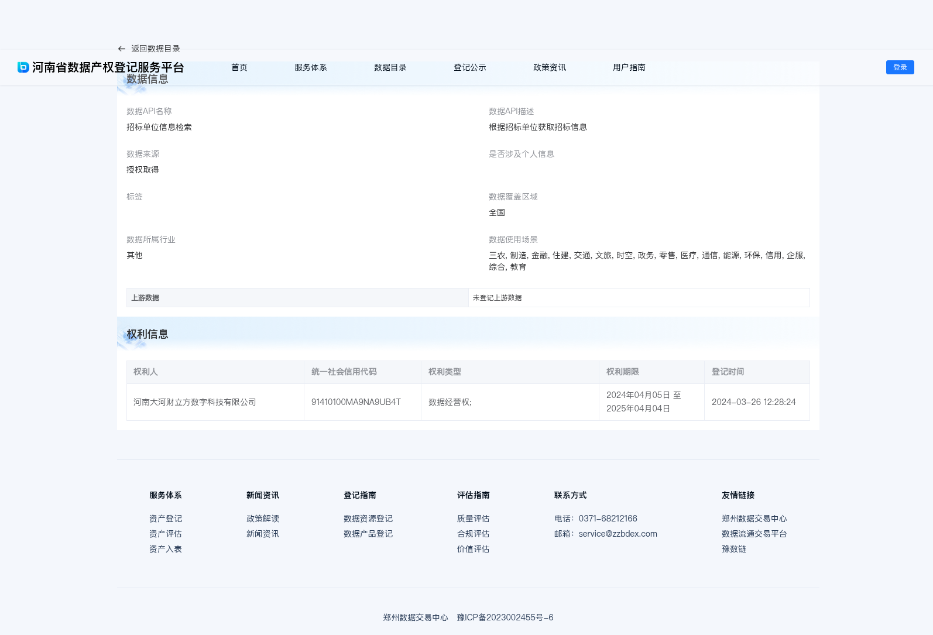Image resolution: width=933 pixels, height=635 pixels.
Task: Click the 权利人 column header
Action: (x=215, y=372)
